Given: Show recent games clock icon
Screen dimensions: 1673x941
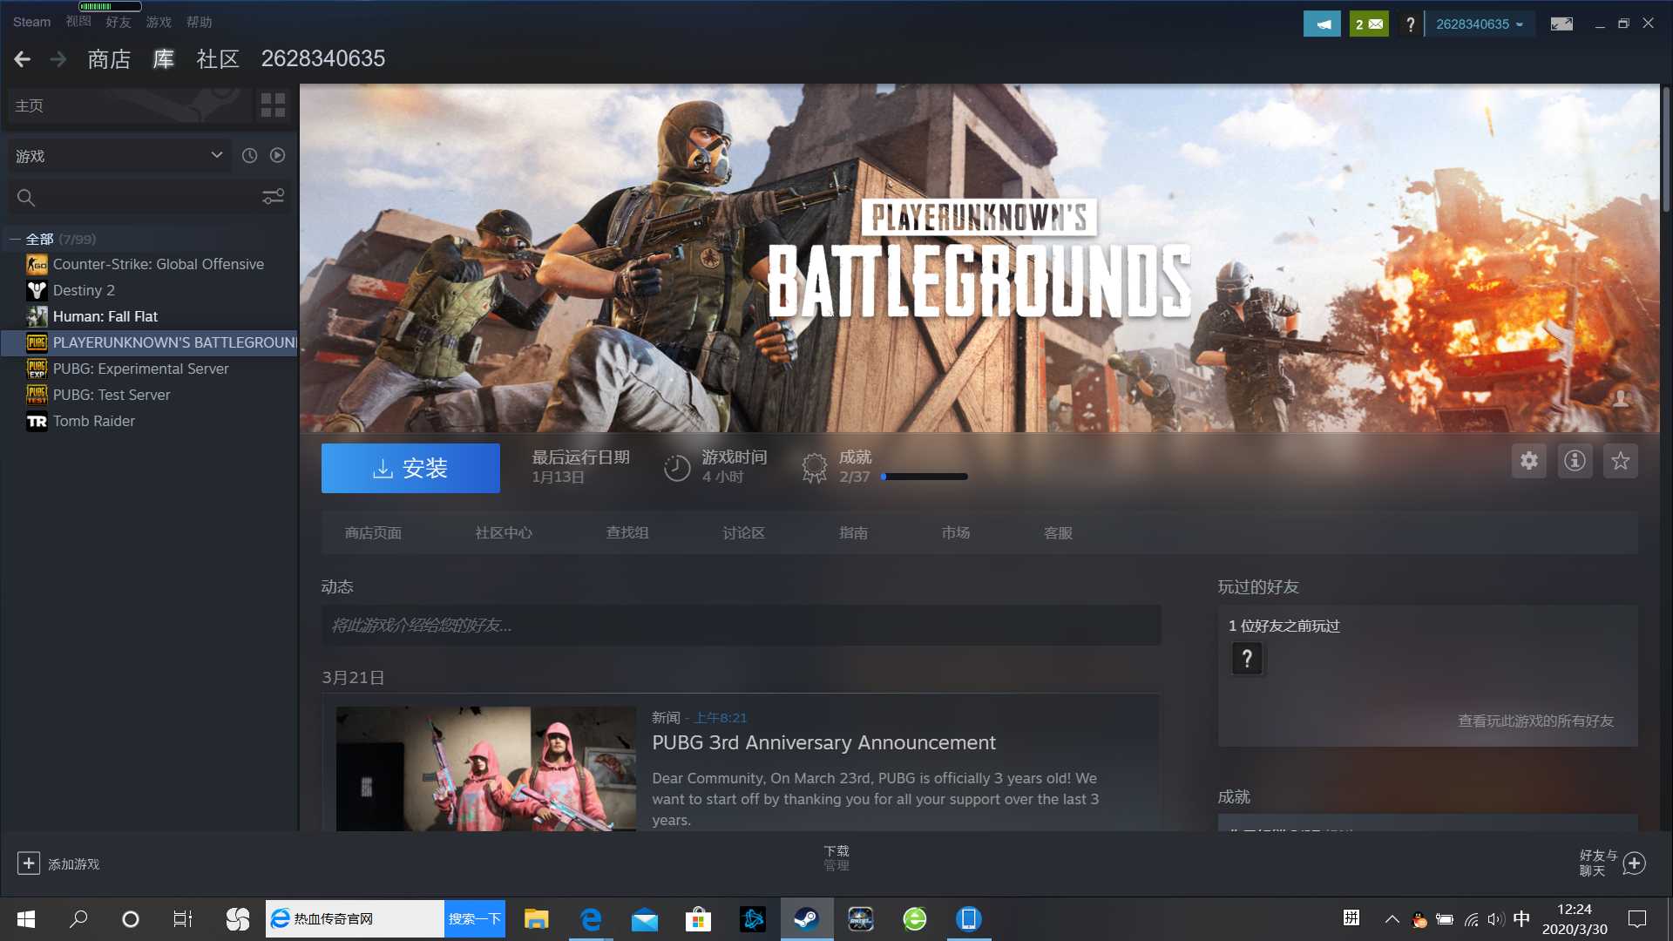Looking at the screenshot, I should (249, 155).
